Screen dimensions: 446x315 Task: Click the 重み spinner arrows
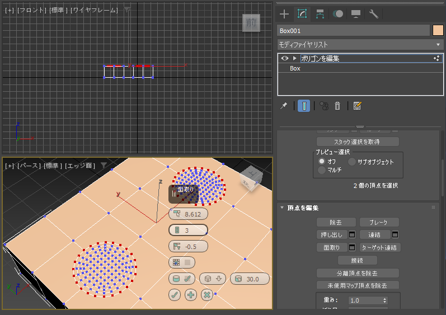click(384, 300)
